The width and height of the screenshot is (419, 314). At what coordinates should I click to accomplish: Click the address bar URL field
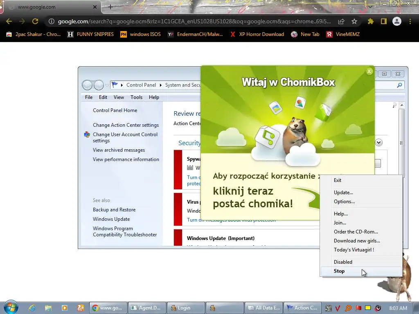click(x=194, y=21)
